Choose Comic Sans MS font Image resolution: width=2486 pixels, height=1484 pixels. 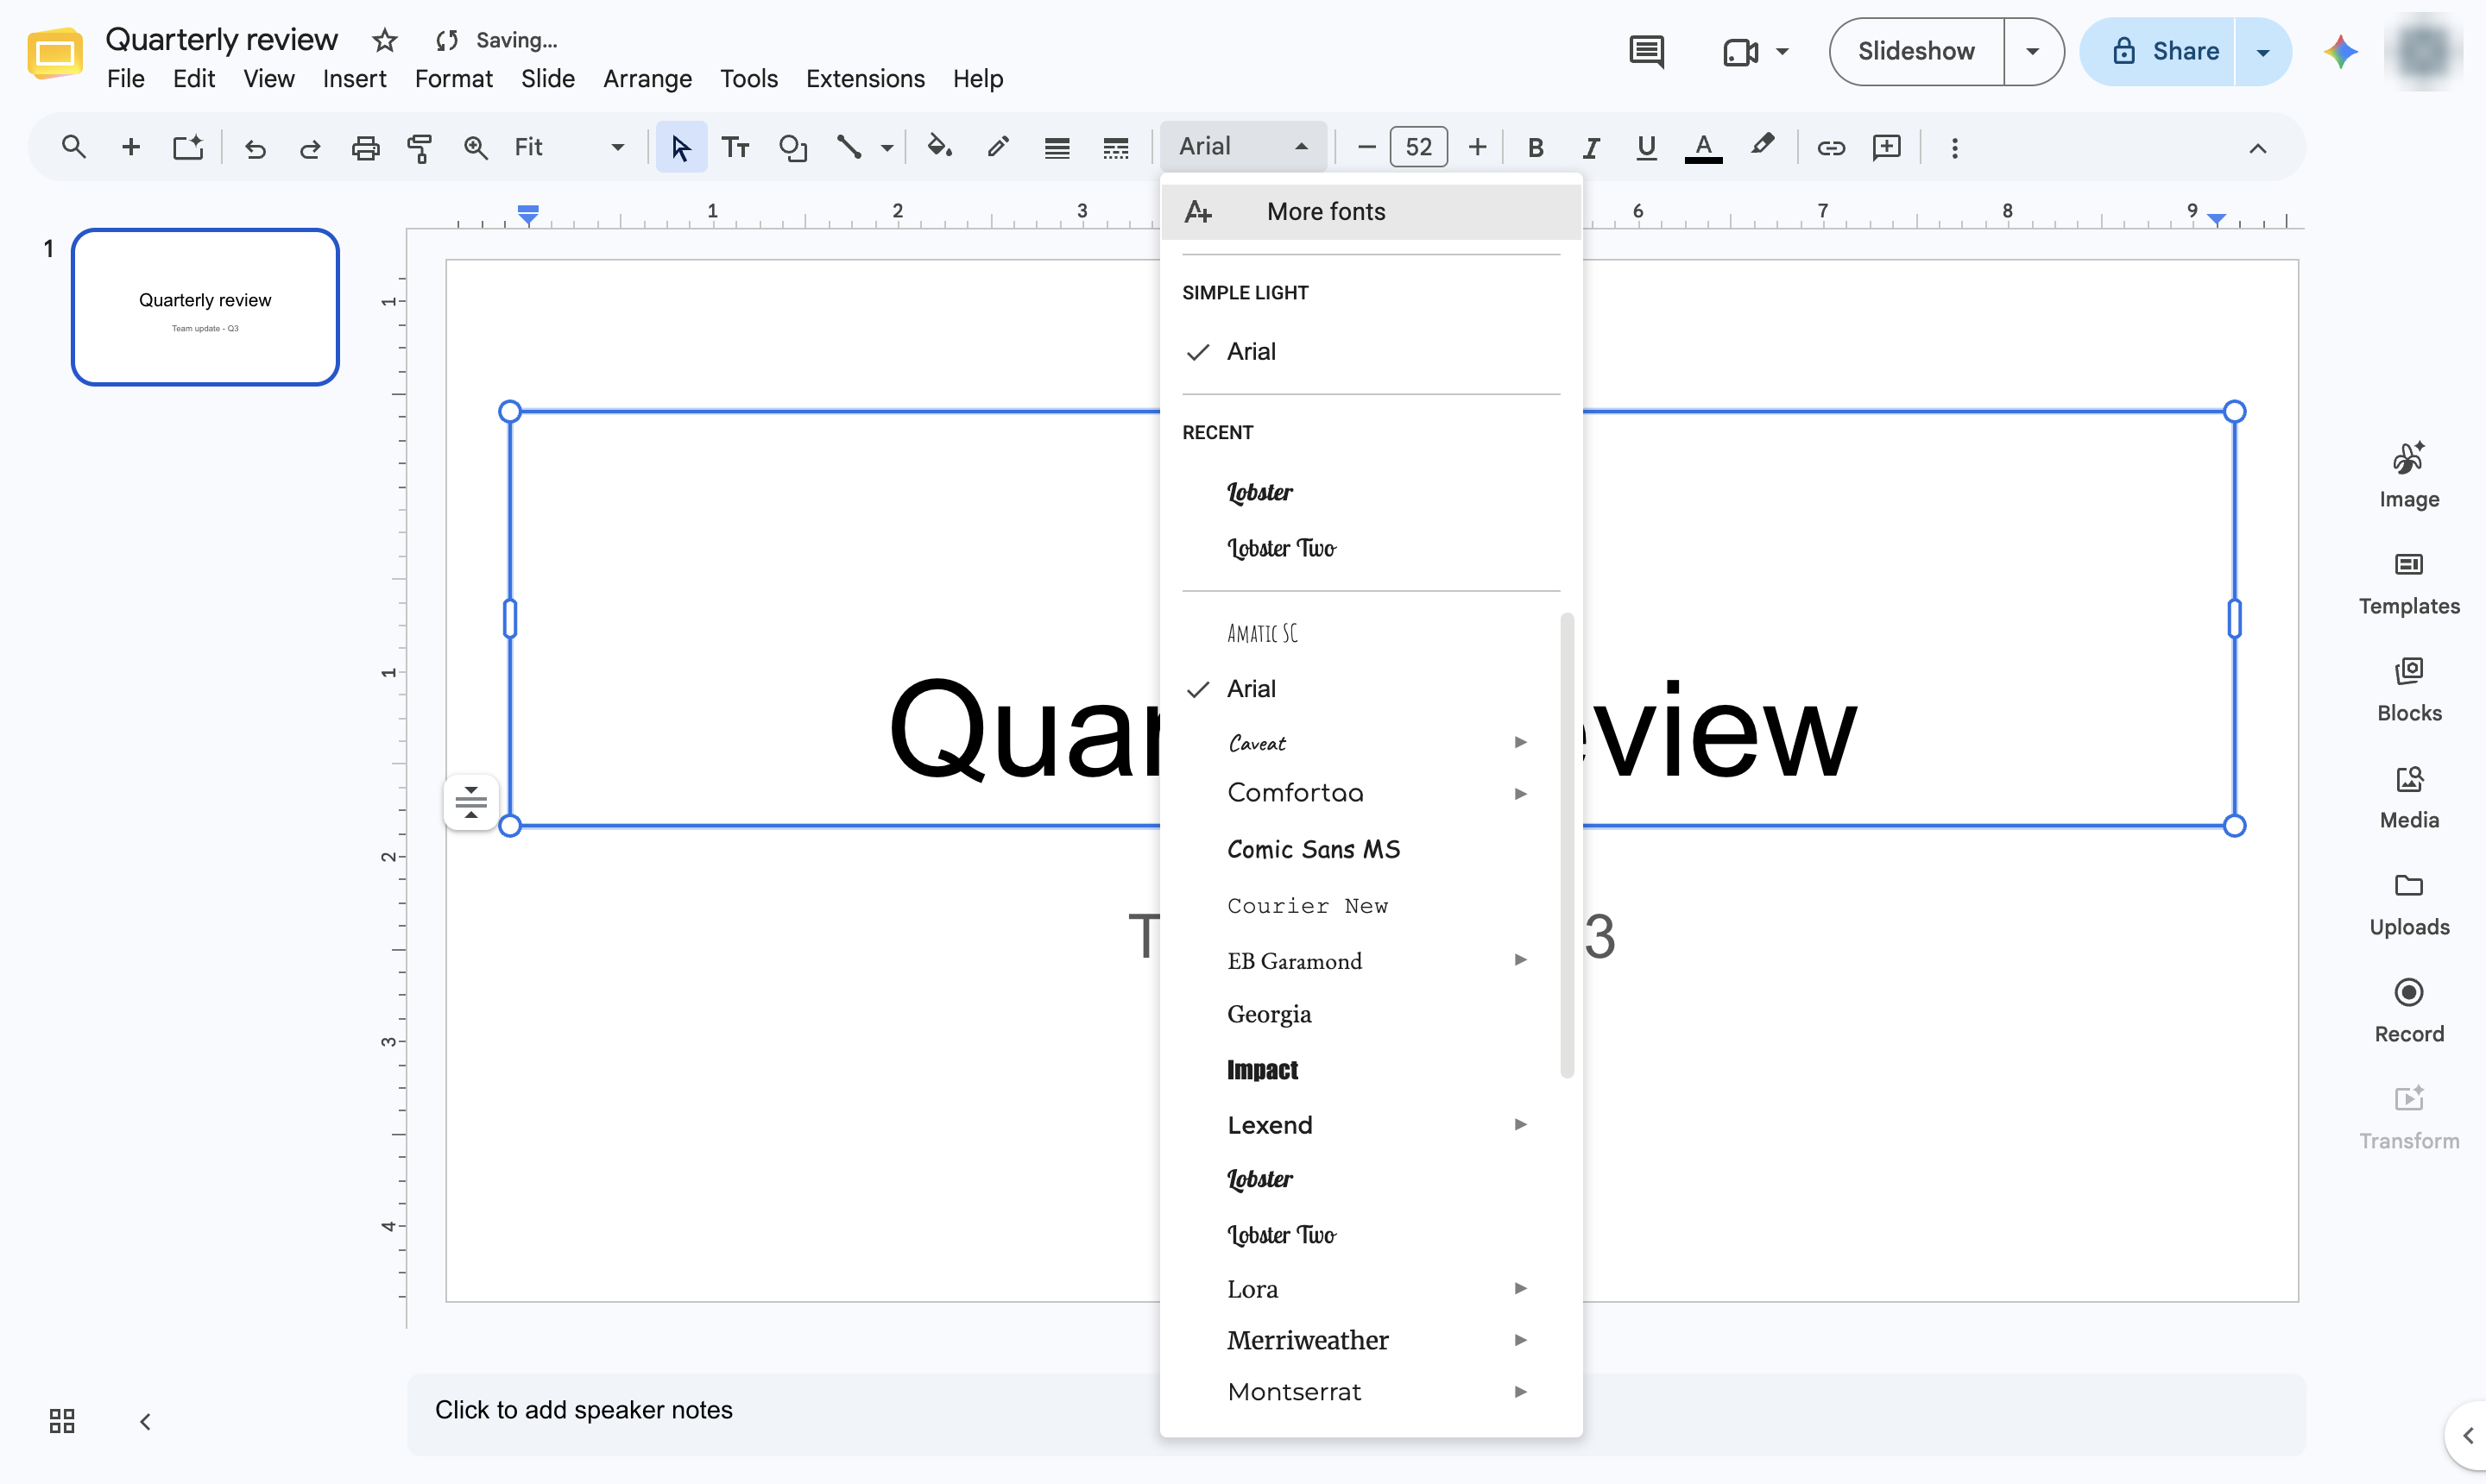click(x=1371, y=849)
